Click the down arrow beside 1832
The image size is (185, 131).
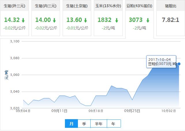click(x=117, y=20)
